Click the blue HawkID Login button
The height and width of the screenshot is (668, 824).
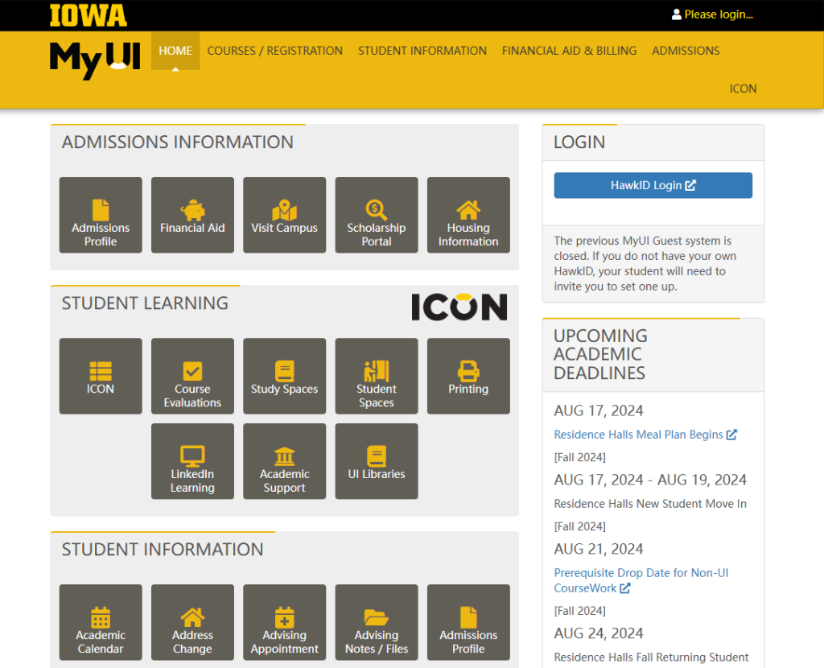[x=653, y=186]
